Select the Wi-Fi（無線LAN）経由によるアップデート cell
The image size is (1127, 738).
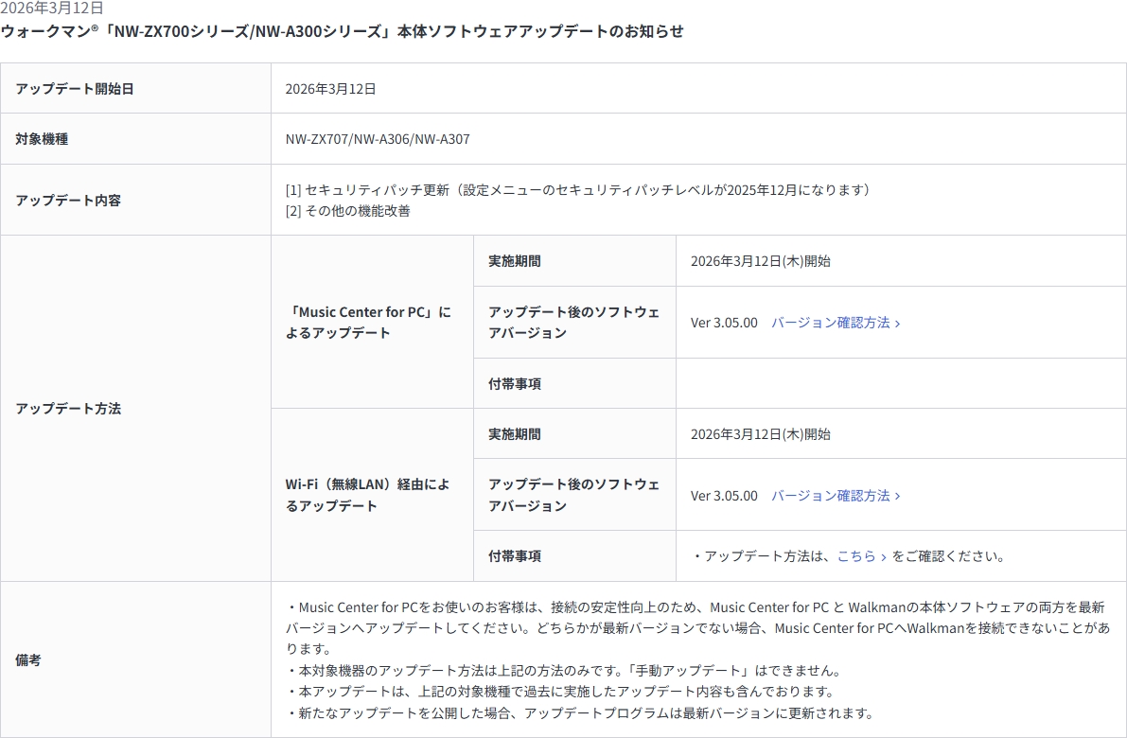point(368,495)
